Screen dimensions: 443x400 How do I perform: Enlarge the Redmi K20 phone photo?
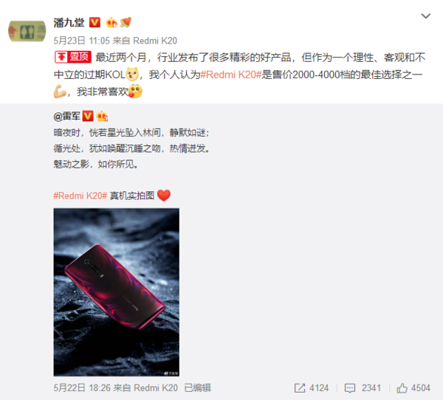[117, 292]
